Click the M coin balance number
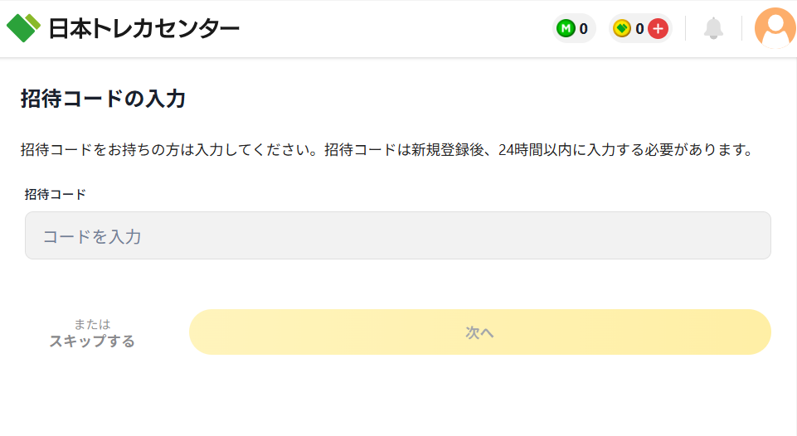This screenshot has width=797, height=436. [584, 29]
